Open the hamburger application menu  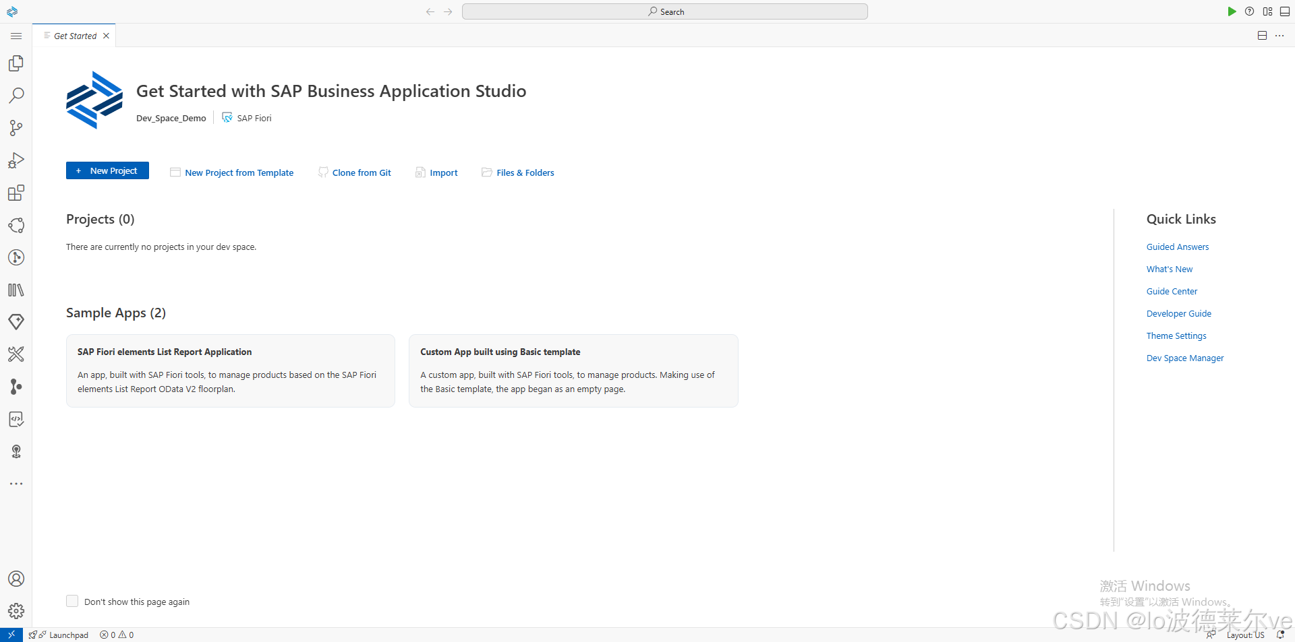pyautogui.click(x=16, y=36)
